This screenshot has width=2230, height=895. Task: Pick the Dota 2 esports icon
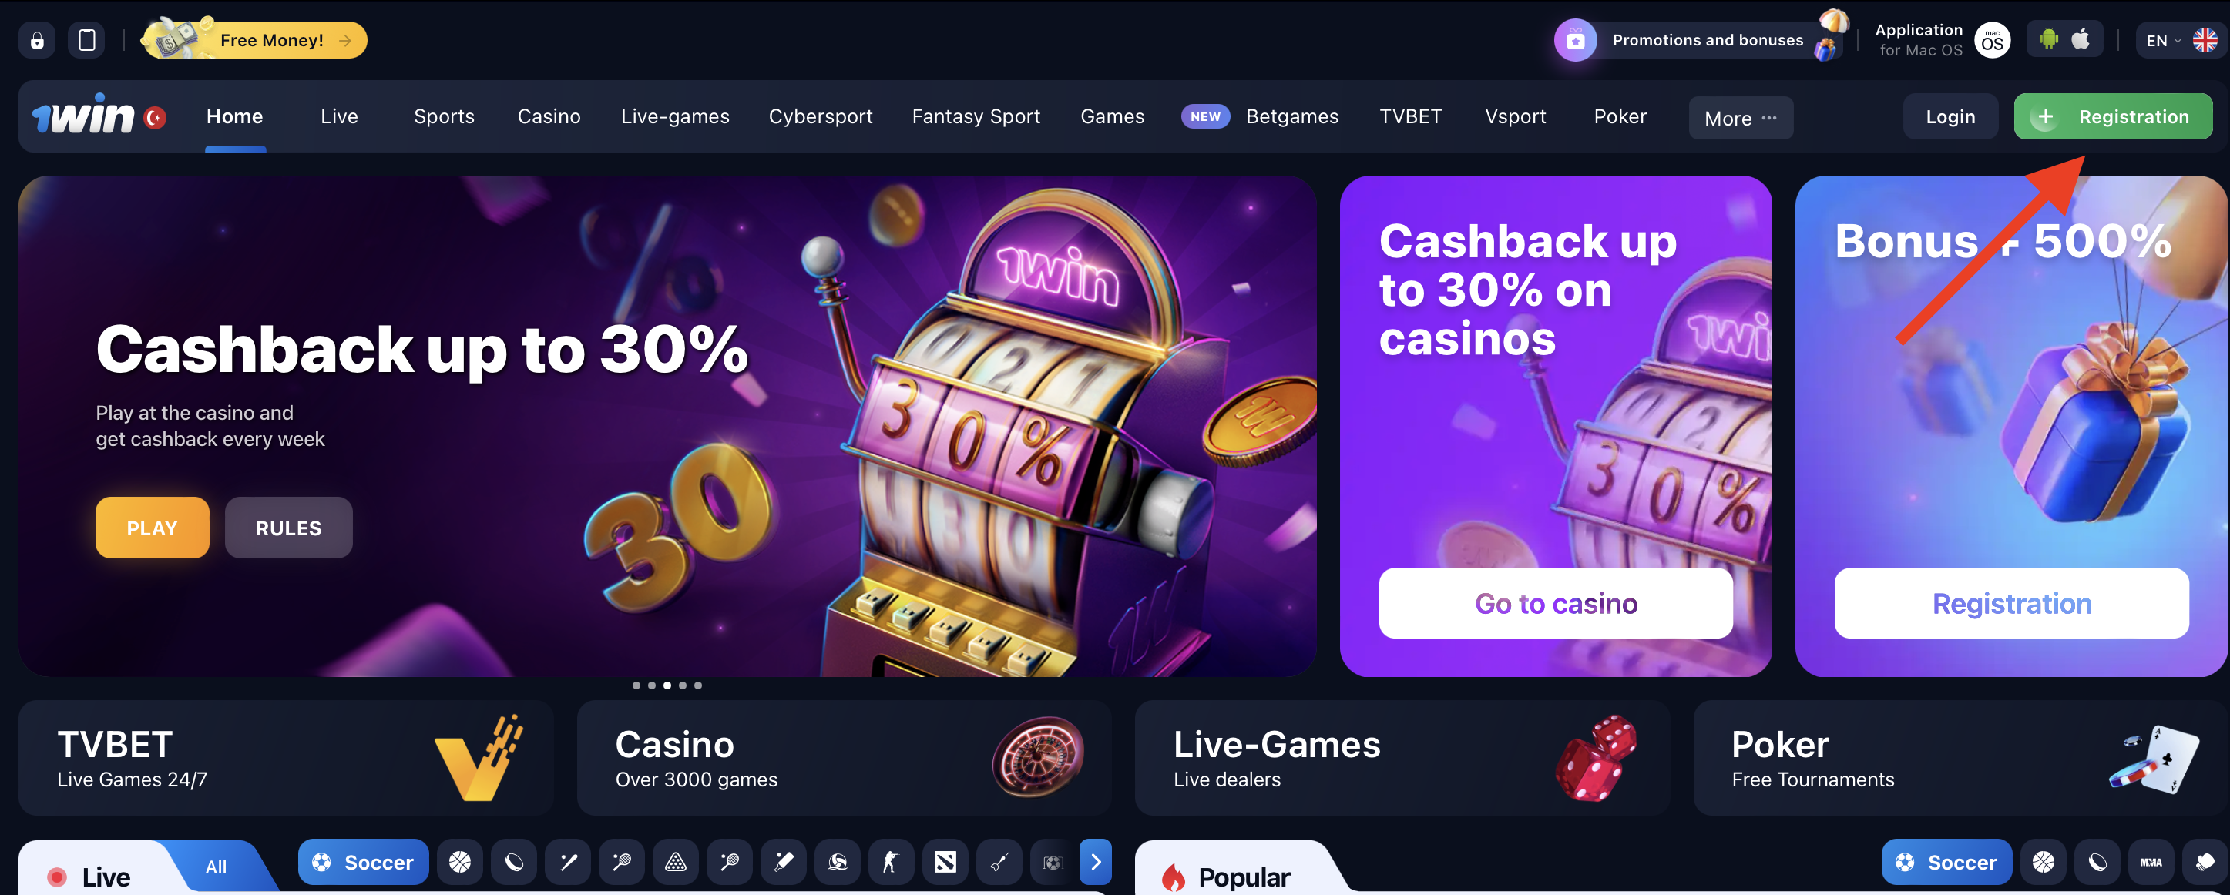(x=945, y=862)
